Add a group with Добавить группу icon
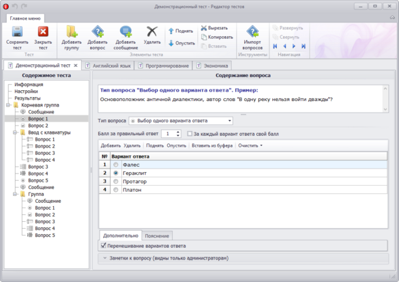Image resolution: width=399 pixels, height=282 pixels. 72,32
